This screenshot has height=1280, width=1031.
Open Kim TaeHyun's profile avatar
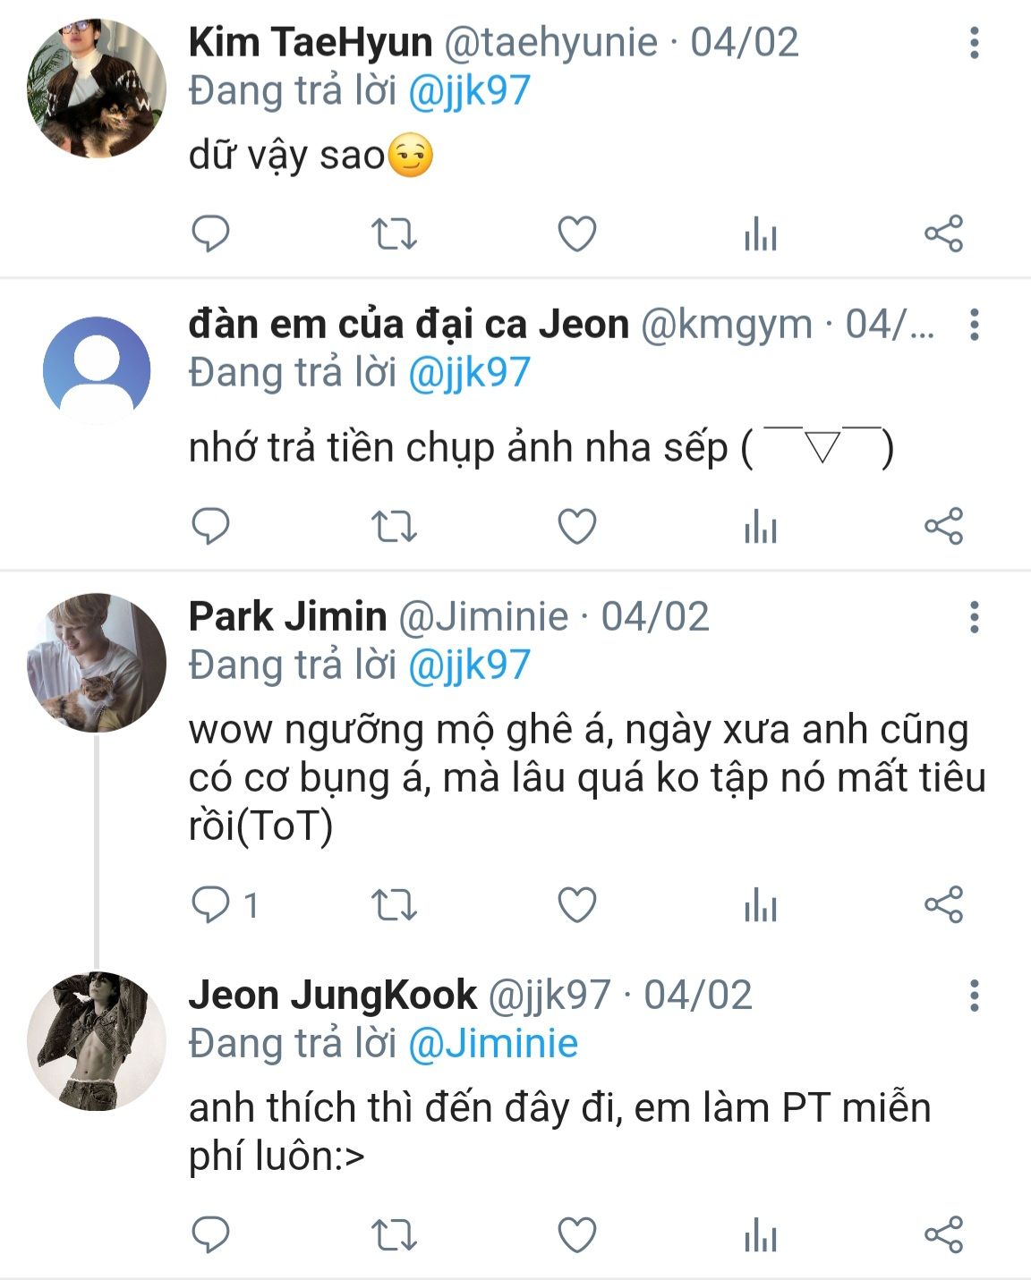[97, 89]
